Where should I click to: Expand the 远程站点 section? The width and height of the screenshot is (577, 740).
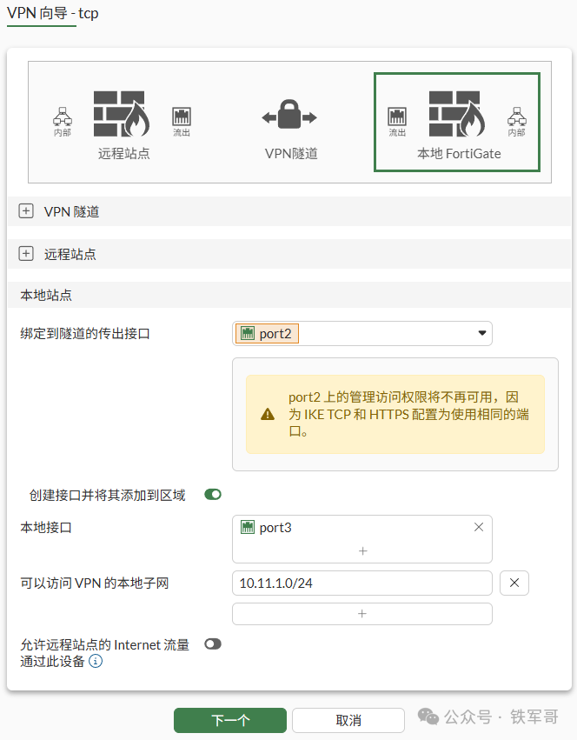tap(26, 253)
